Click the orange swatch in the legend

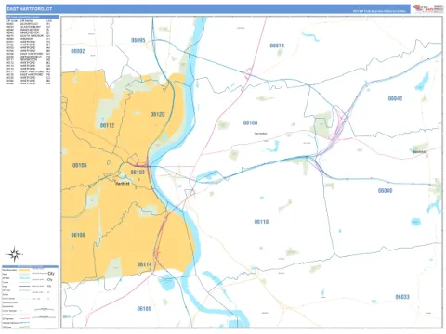(x=24, y=270)
